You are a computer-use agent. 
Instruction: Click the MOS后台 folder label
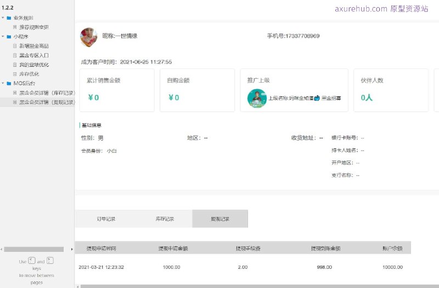point(24,83)
